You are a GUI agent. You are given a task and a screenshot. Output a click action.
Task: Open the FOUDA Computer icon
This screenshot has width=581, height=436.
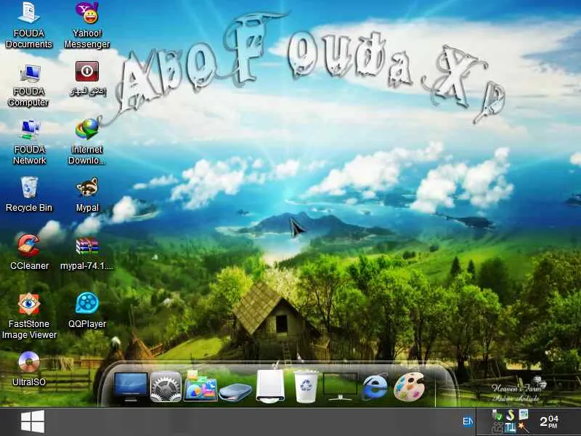[x=29, y=85]
